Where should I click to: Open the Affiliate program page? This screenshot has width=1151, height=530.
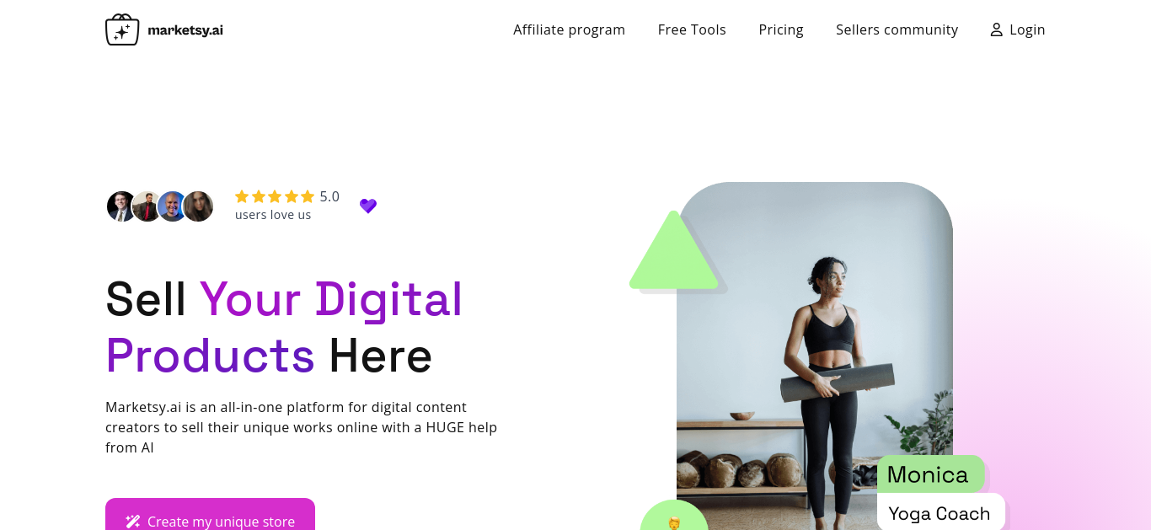569,29
